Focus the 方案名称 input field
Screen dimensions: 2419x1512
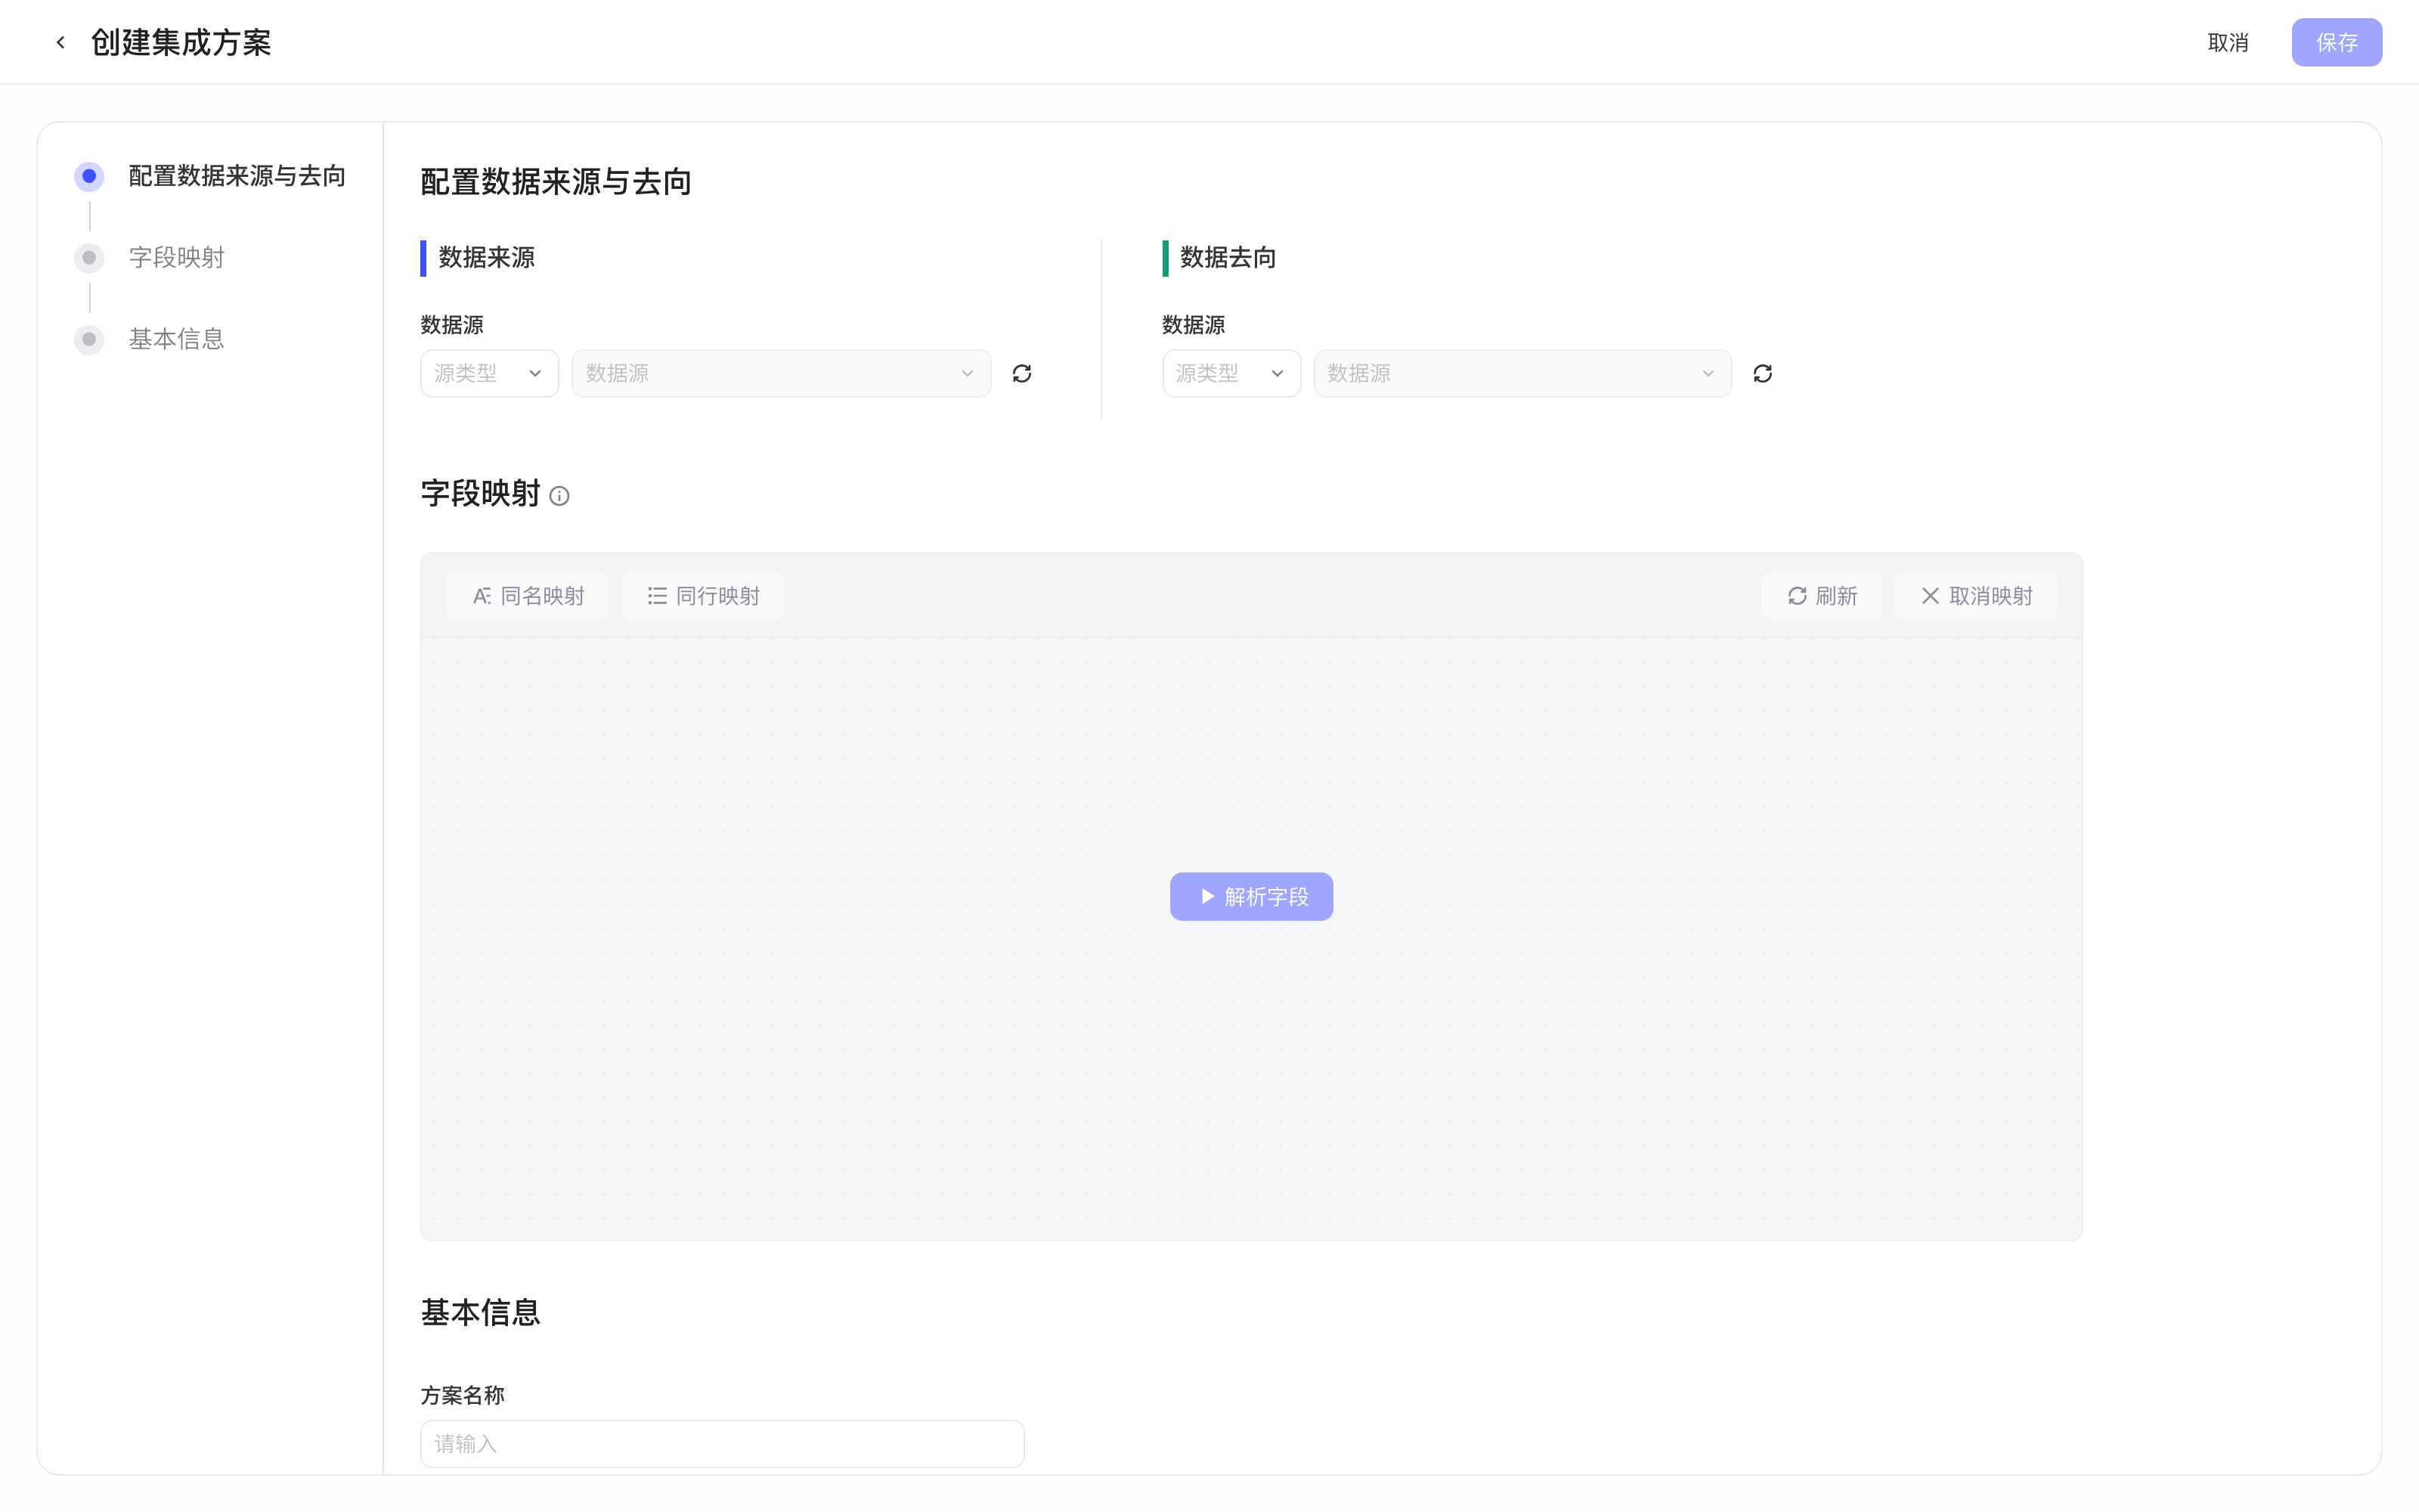[722, 1443]
